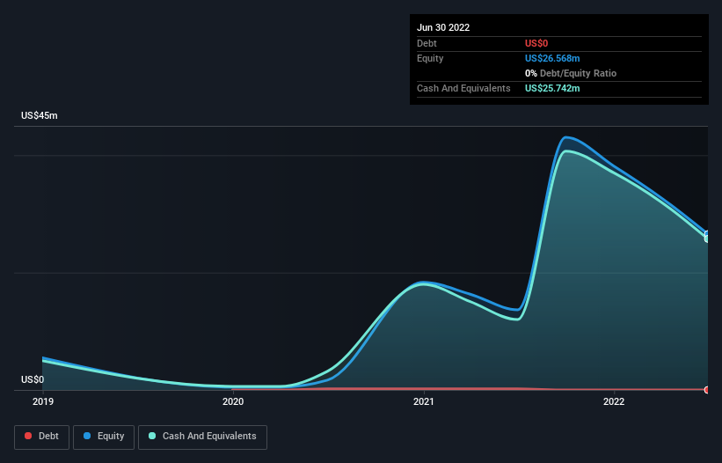
Task: Select the Cash And Equivalents endpoint marker
Action: 707,239
